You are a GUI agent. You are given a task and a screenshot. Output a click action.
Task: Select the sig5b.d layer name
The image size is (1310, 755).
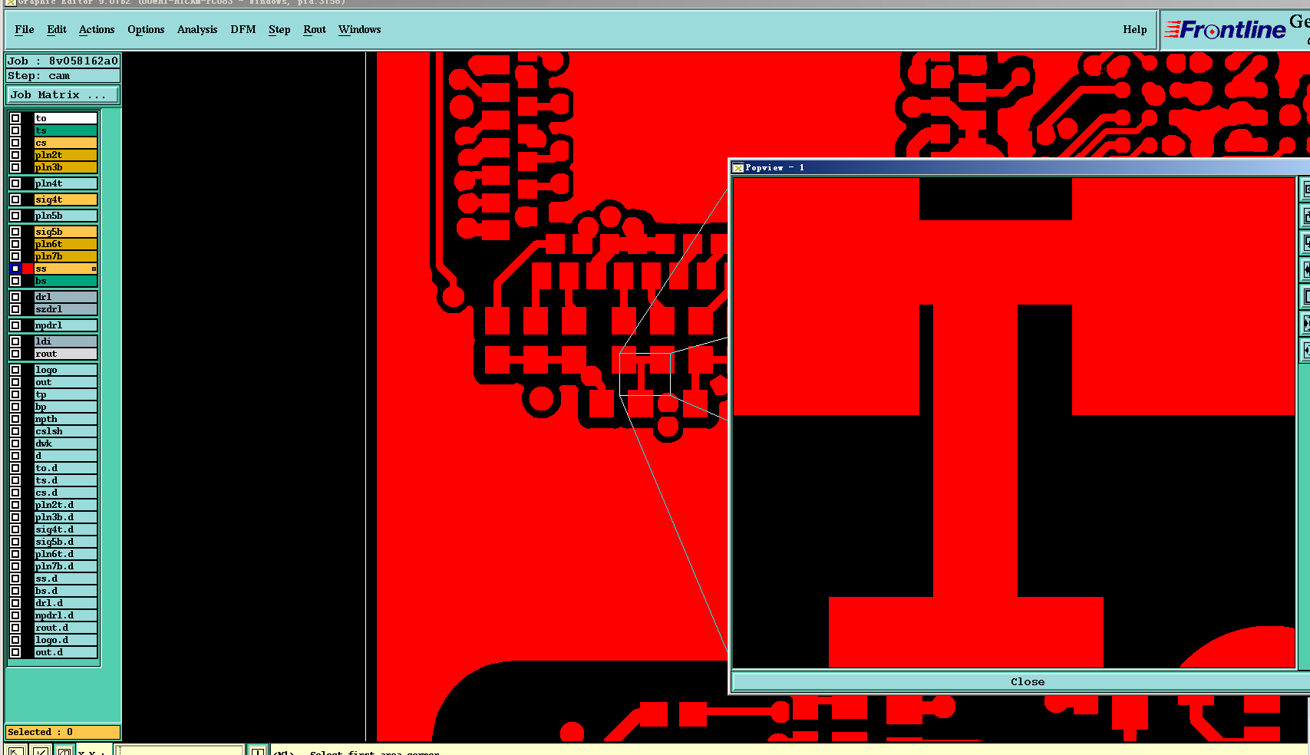(66, 542)
